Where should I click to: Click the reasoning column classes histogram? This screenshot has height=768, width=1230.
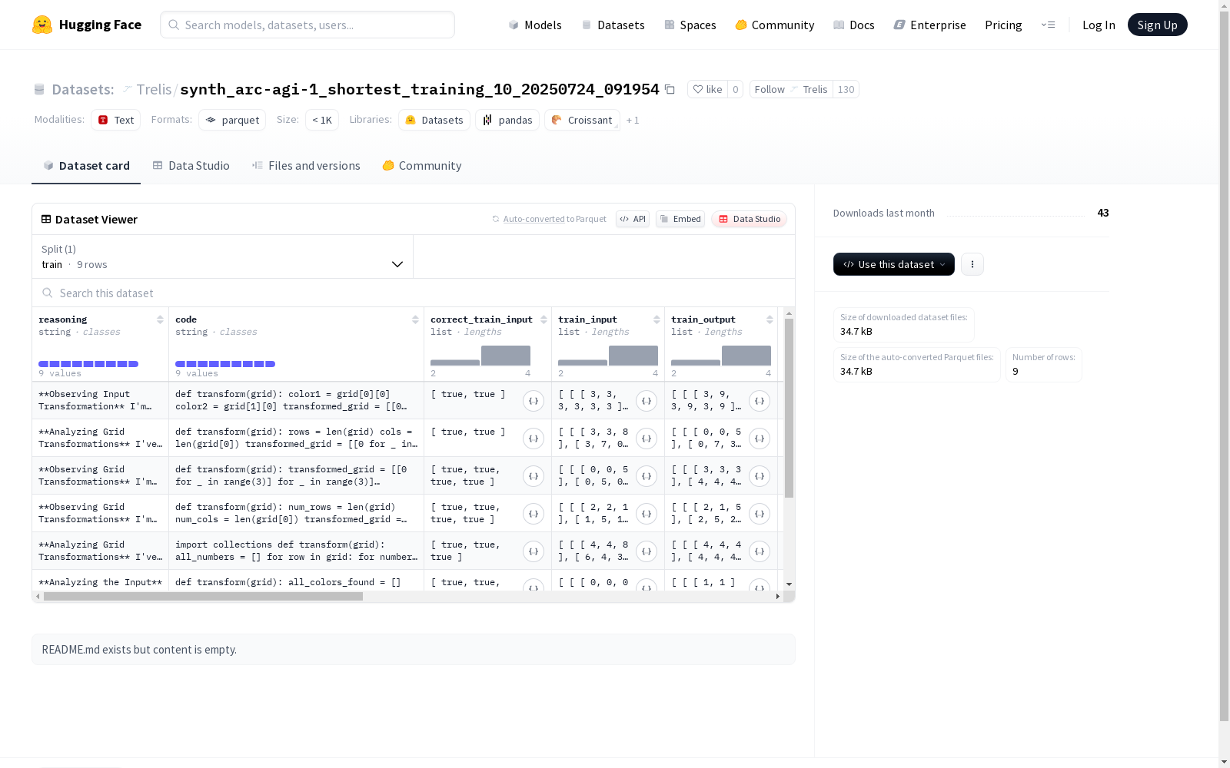tap(88, 364)
